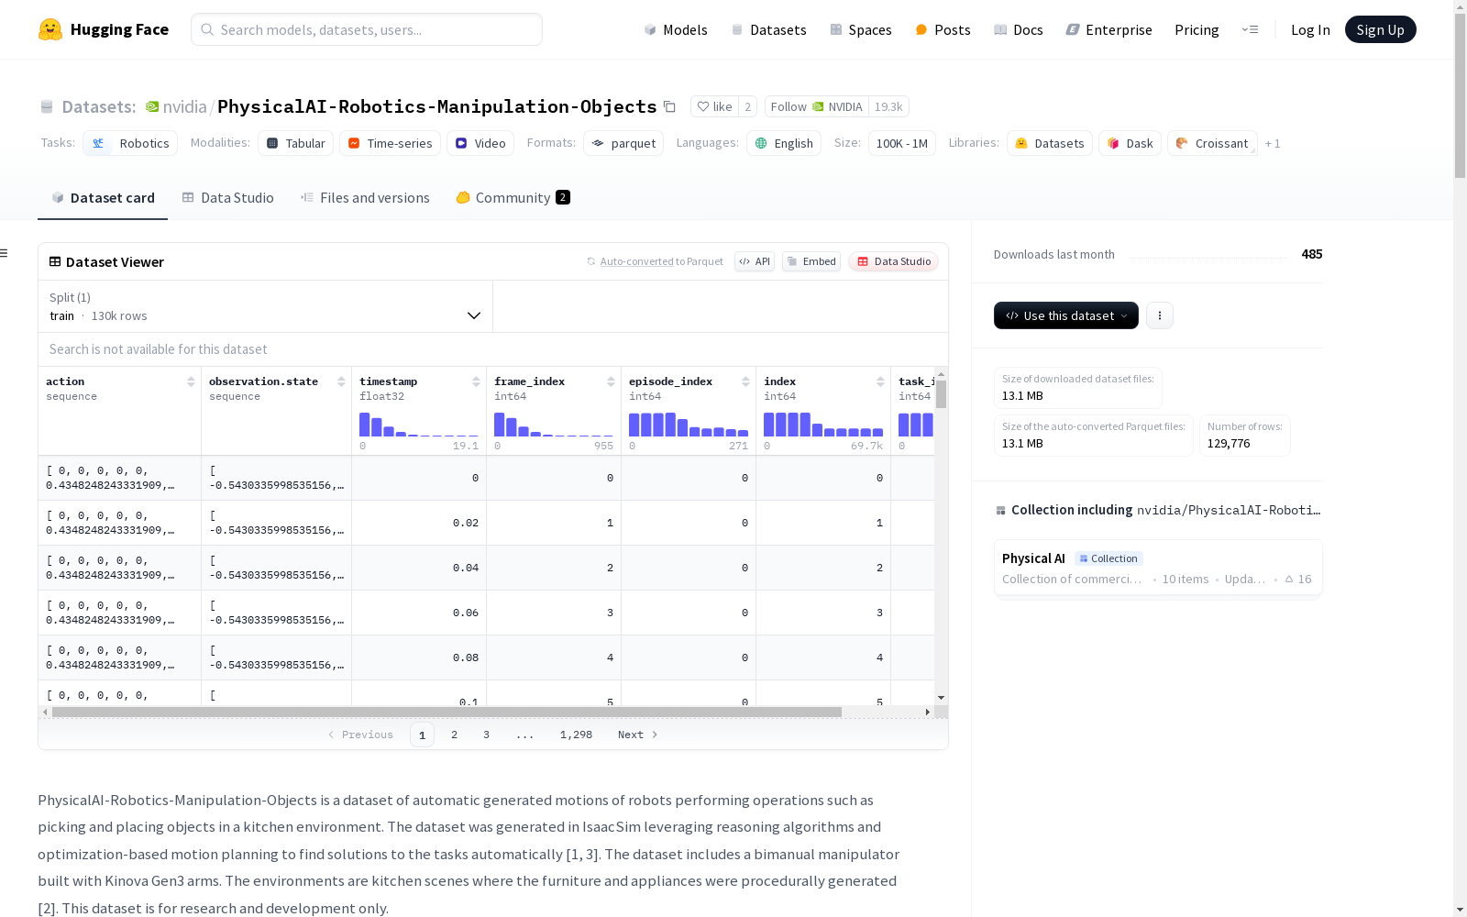
Task: Click the dataset viewer horizontal scrollbar
Action: pos(447,712)
